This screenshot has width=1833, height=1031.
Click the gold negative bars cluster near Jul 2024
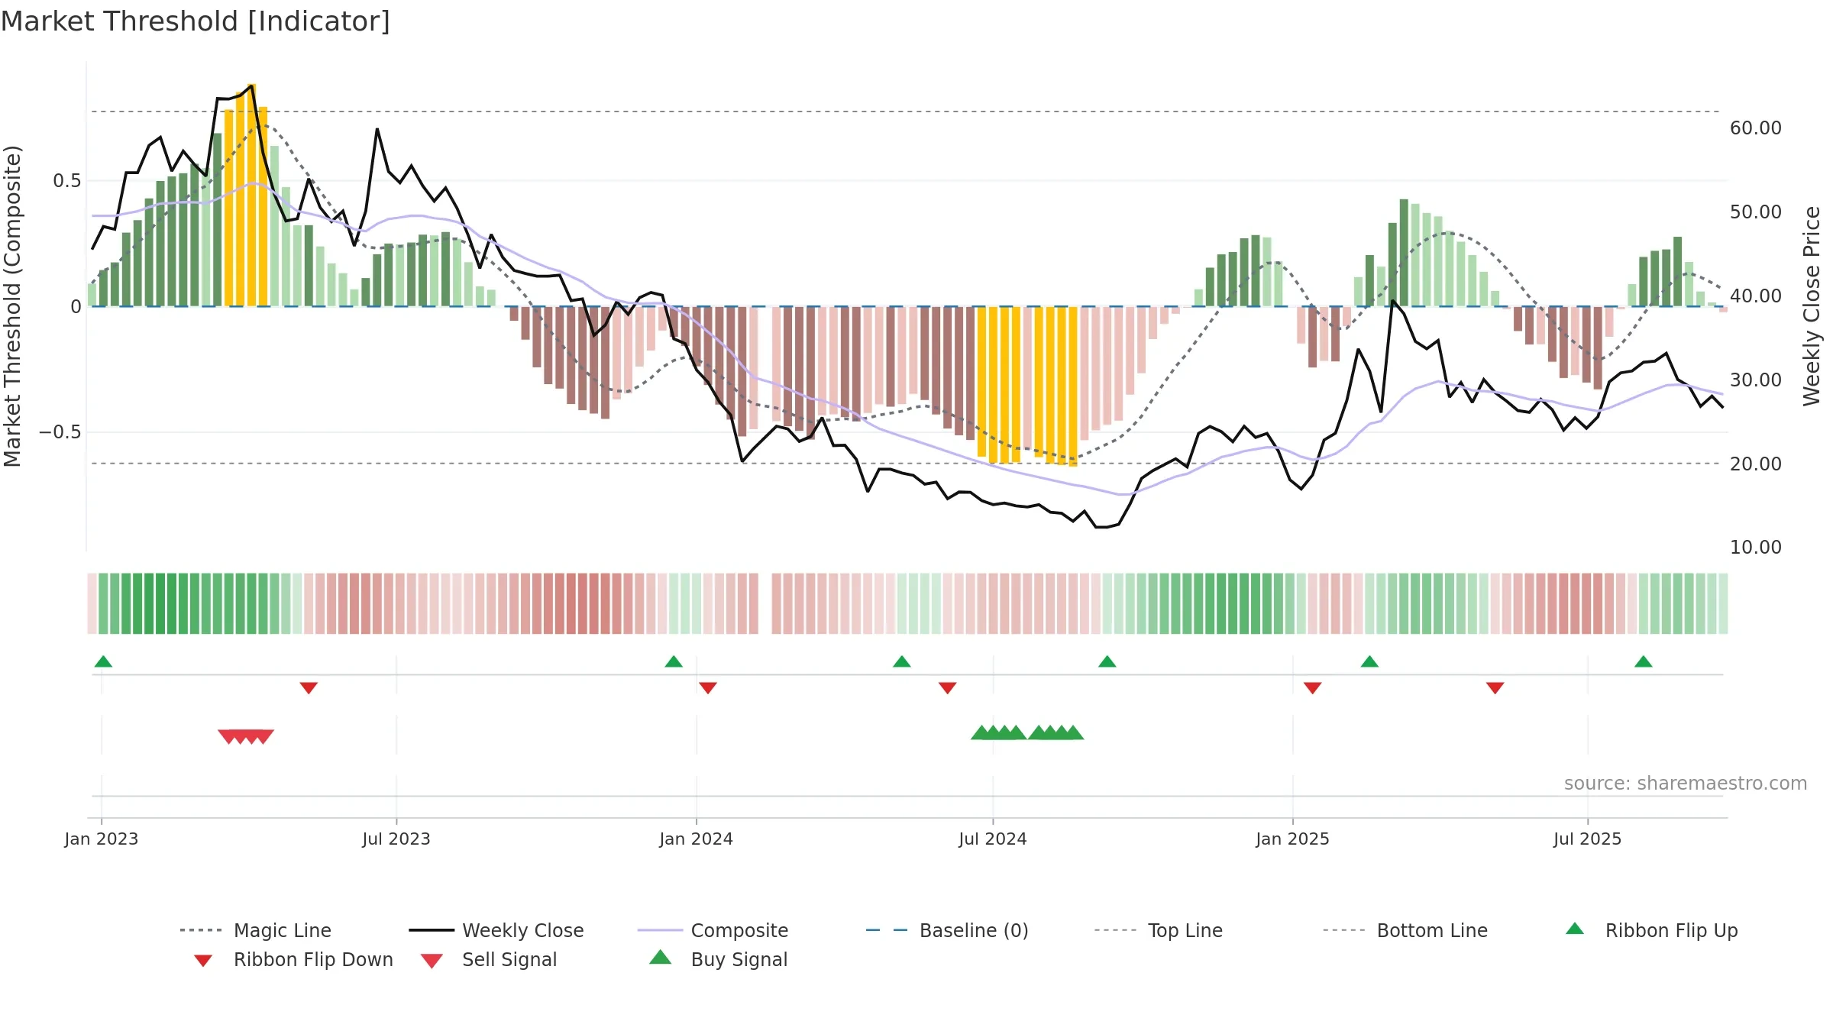coord(1027,386)
